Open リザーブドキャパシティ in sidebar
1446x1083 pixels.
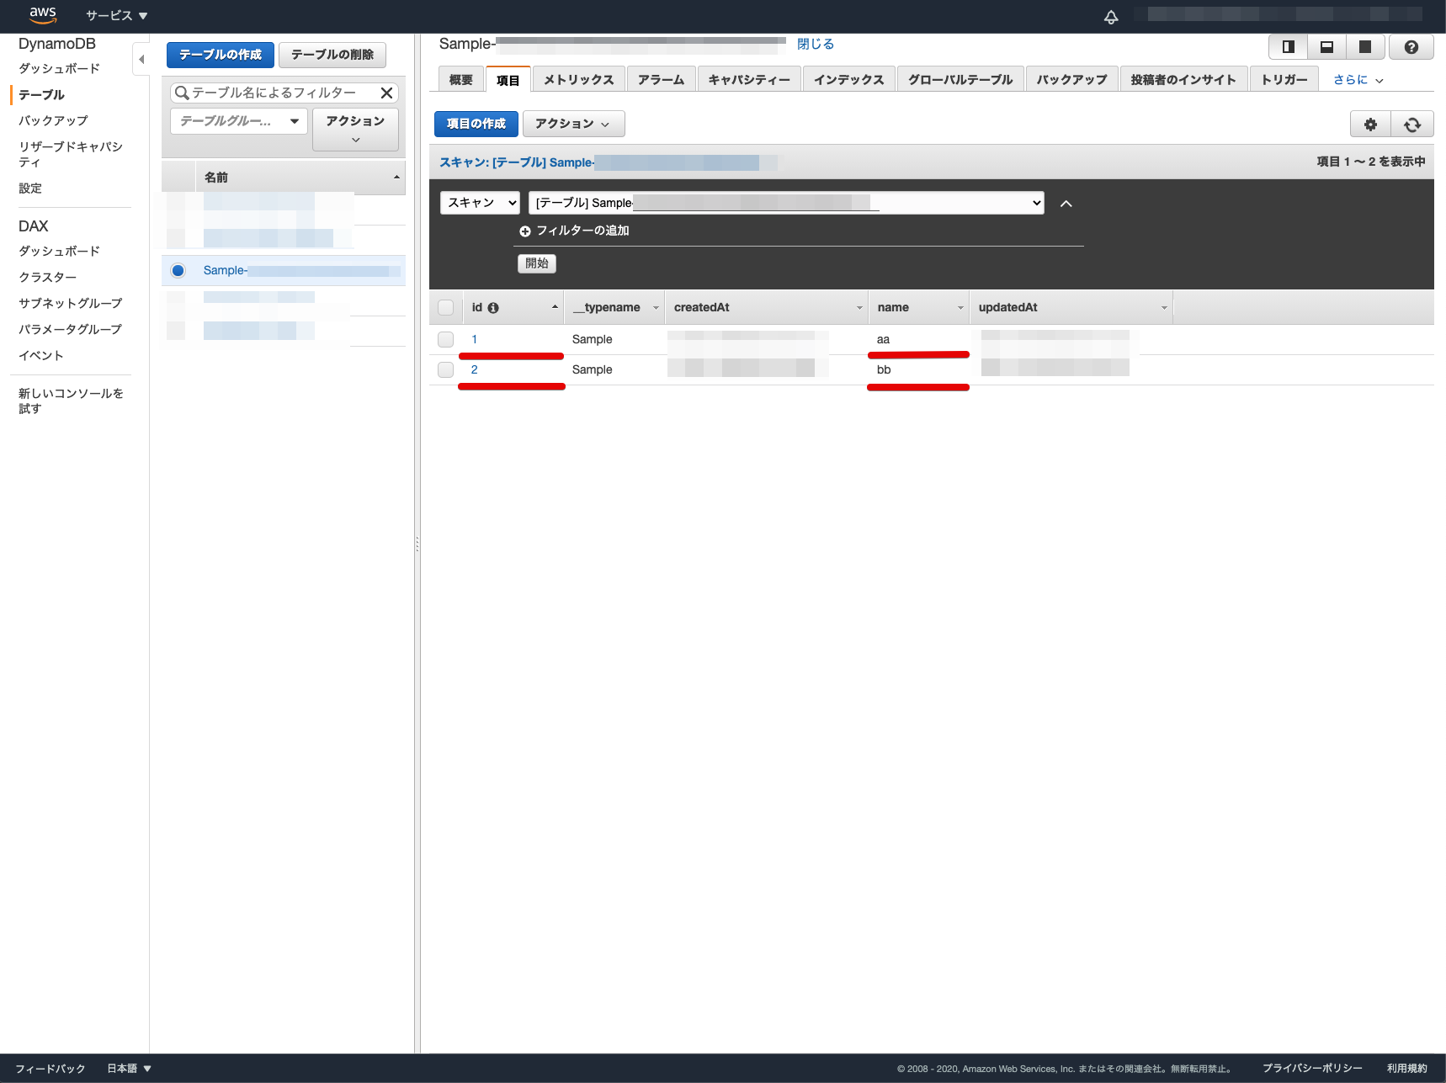71,155
